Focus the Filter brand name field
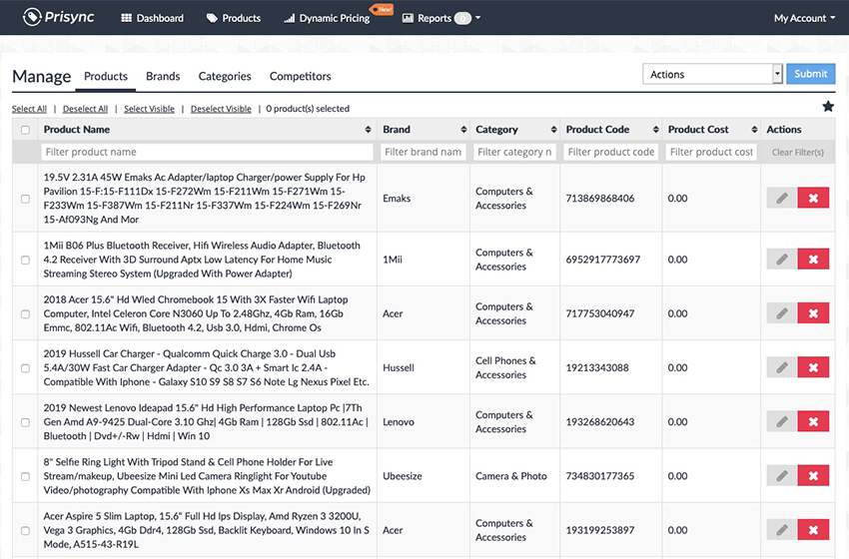Viewport: 849px width, 559px height. (x=424, y=152)
